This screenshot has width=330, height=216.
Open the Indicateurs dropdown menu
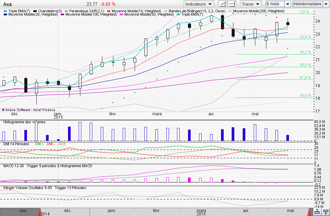pyautogui.click(x=199, y=4)
